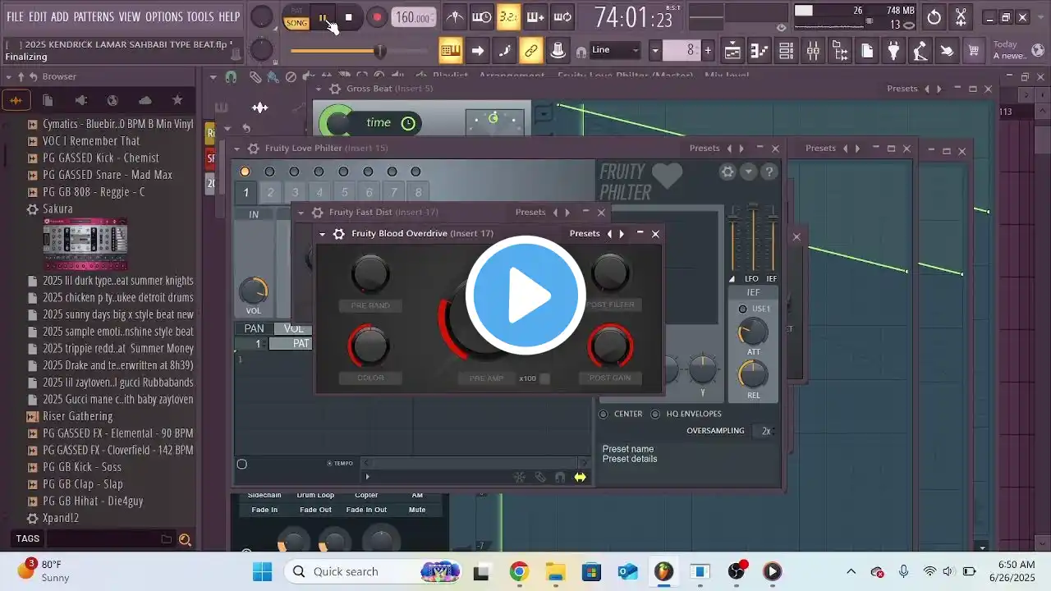This screenshot has width=1051, height=591.
Task: Toggle wait for input before recording
Action: coord(482,17)
